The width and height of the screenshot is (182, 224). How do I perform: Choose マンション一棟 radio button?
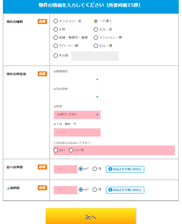(96, 38)
